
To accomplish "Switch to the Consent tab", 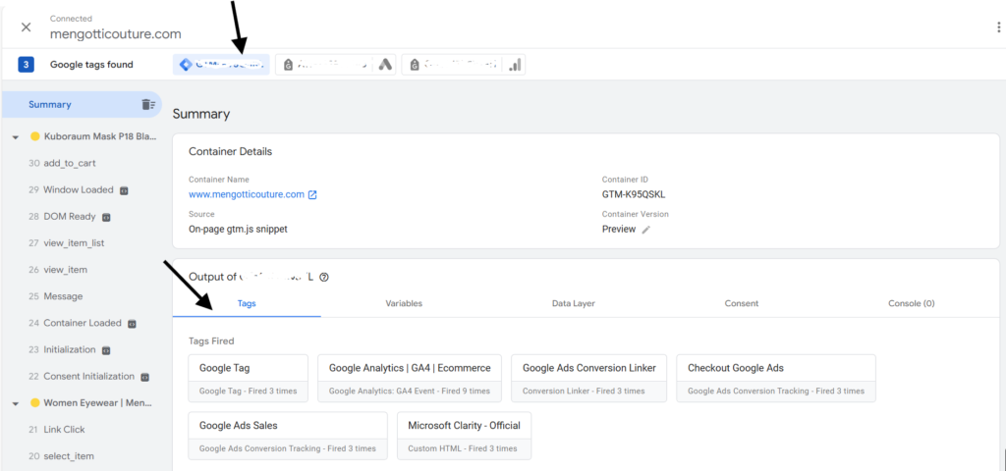I will tap(741, 304).
